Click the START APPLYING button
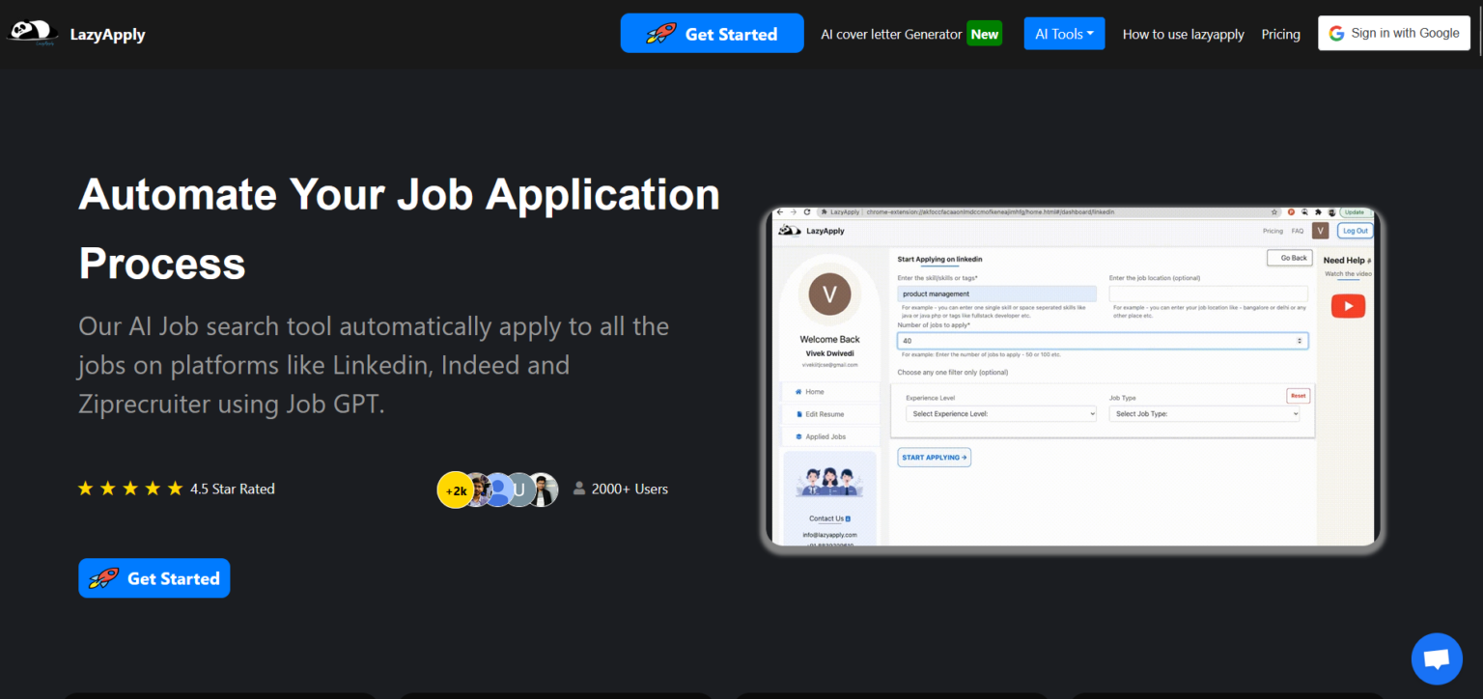 click(933, 457)
